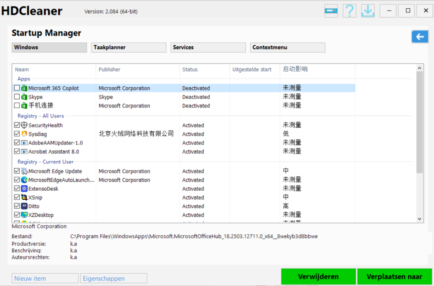
Task: Collapse the Registry - Current User group
Action: [46, 162]
